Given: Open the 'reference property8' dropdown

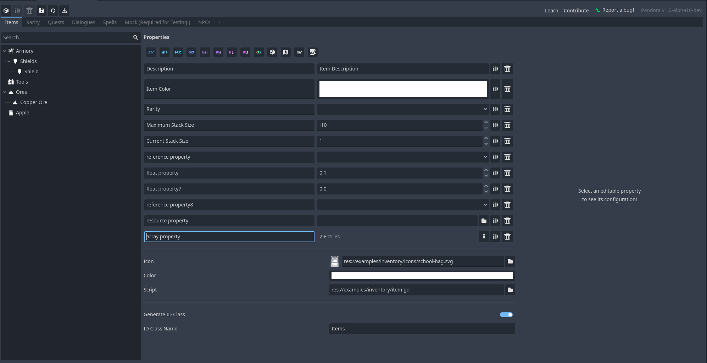Looking at the screenshot, I should [x=403, y=205].
